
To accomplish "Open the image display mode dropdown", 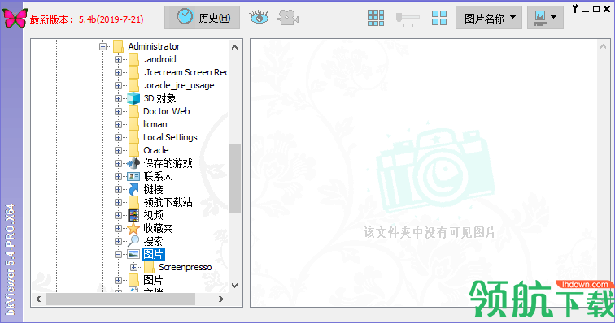I will pyautogui.click(x=545, y=18).
